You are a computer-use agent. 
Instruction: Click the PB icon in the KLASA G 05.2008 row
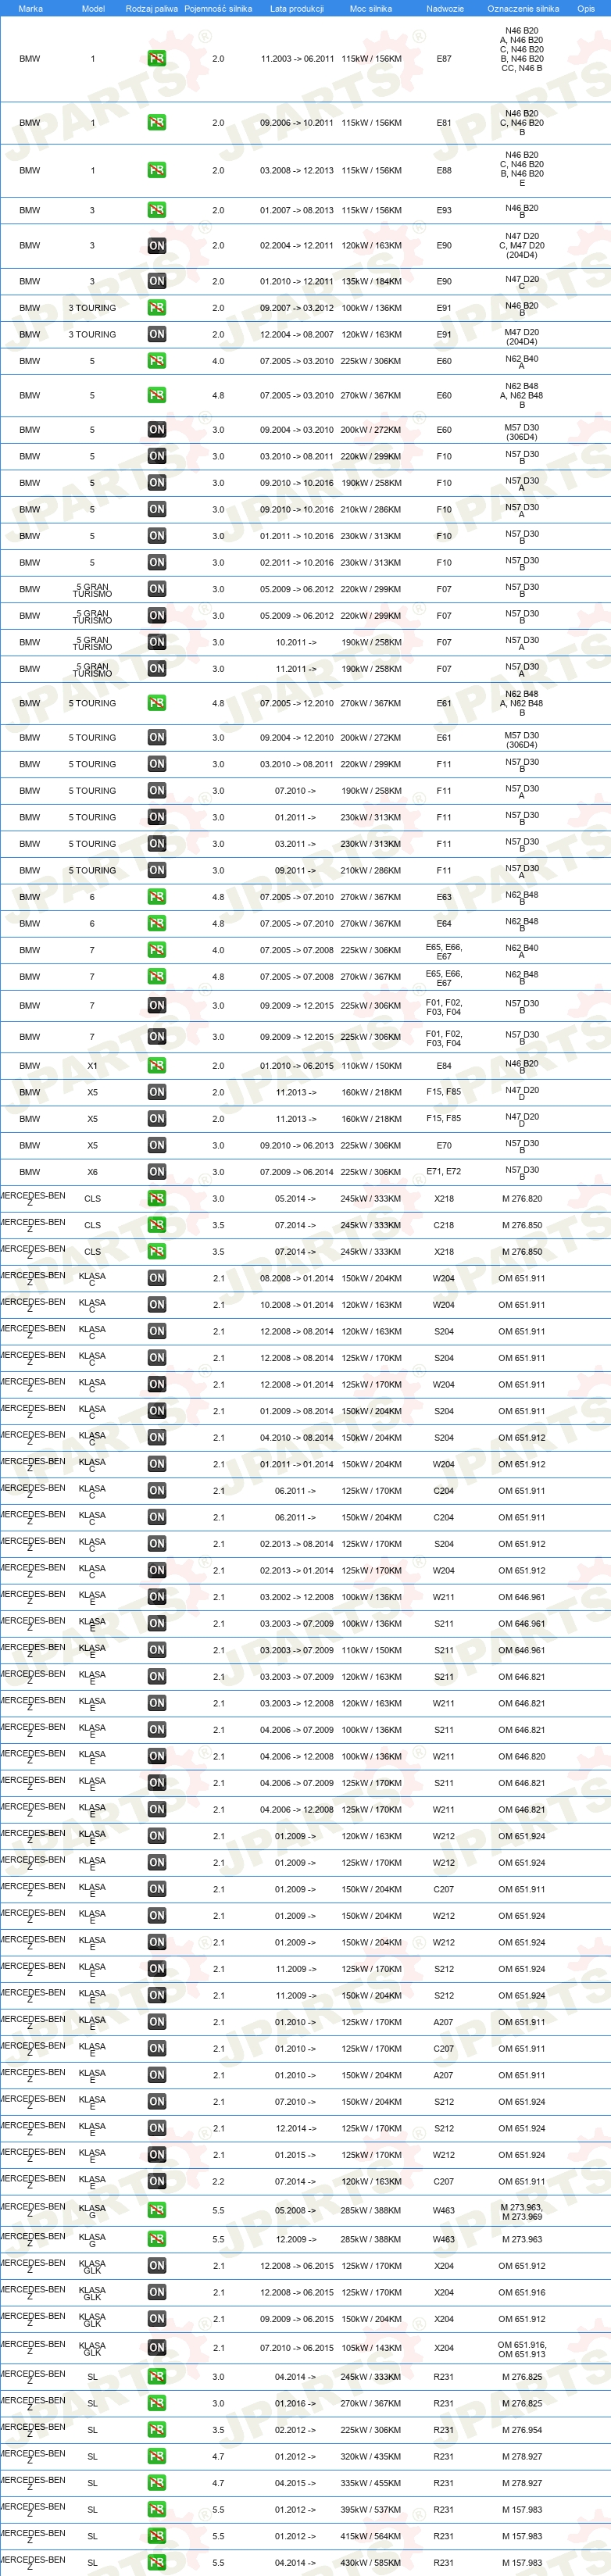pyautogui.click(x=157, y=2211)
